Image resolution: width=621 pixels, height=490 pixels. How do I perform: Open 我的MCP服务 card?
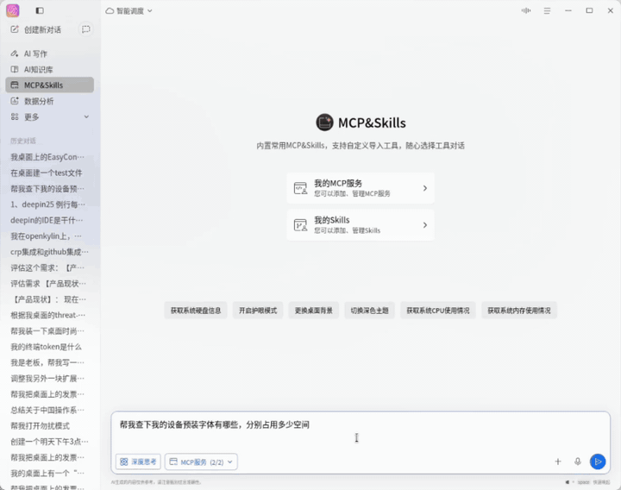click(x=361, y=188)
